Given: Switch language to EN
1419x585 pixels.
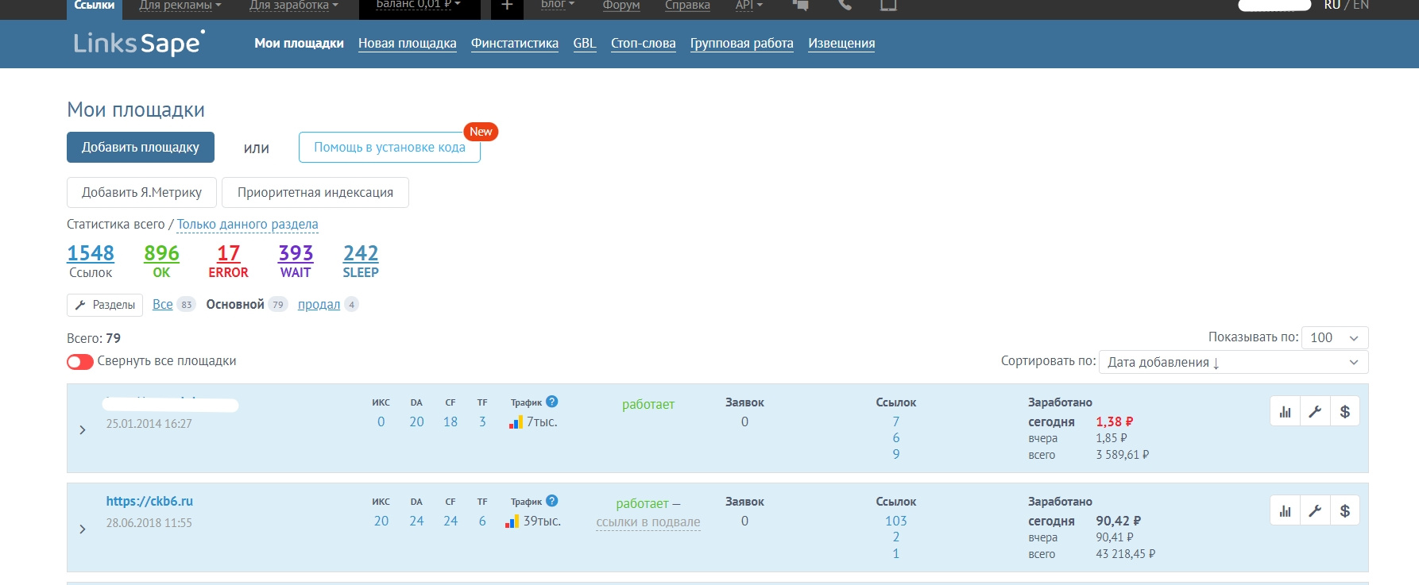Looking at the screenshot, I should tap(1361, 6).
